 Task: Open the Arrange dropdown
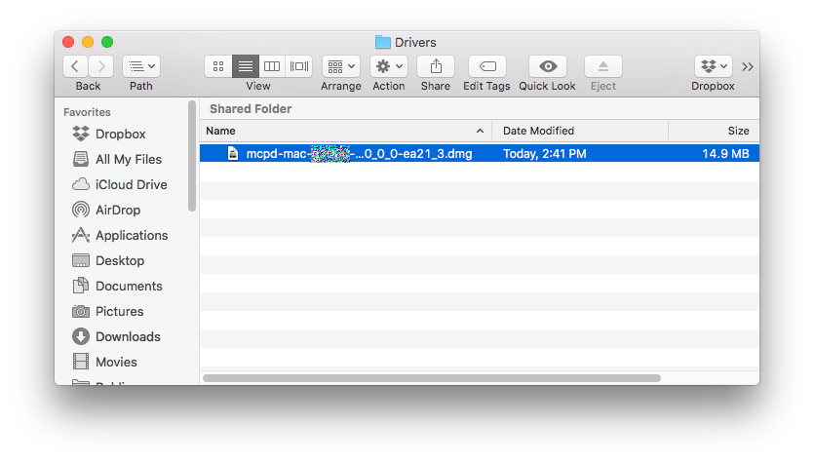coord(341,66)
